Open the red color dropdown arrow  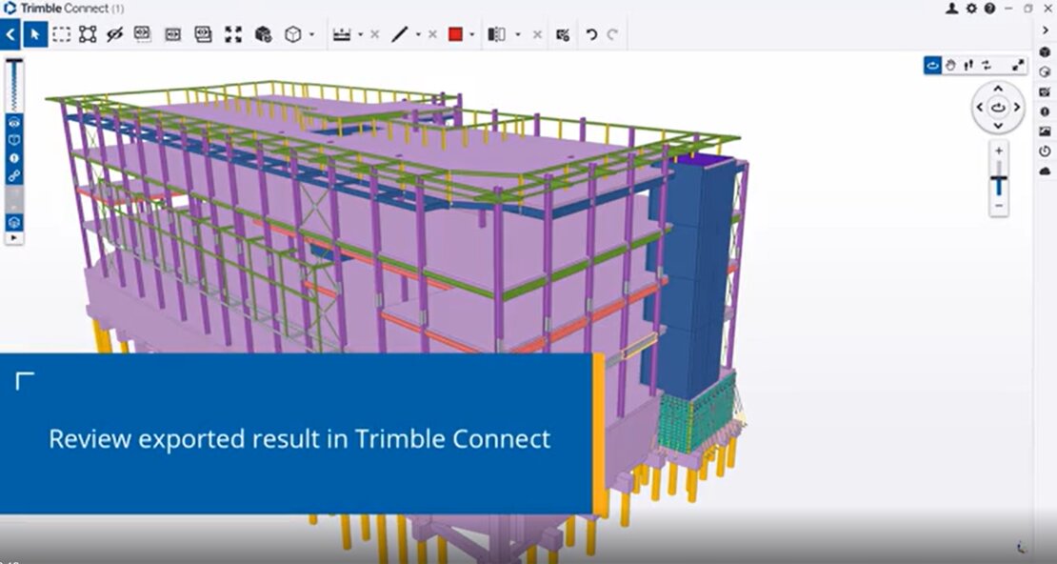(x=472, y=34)
